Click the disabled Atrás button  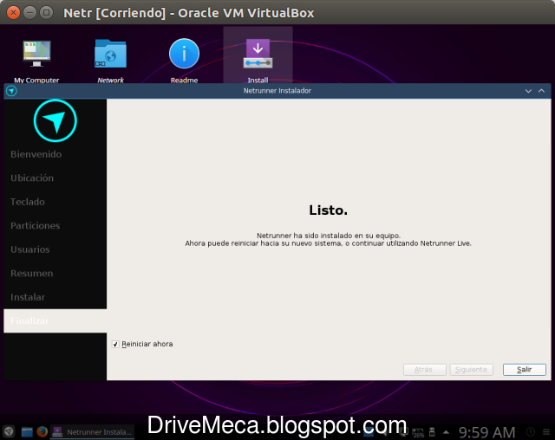424,370
